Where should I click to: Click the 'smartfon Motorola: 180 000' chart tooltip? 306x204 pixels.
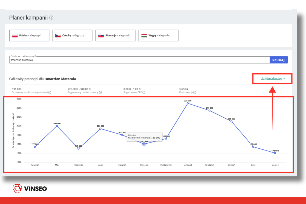144,136
